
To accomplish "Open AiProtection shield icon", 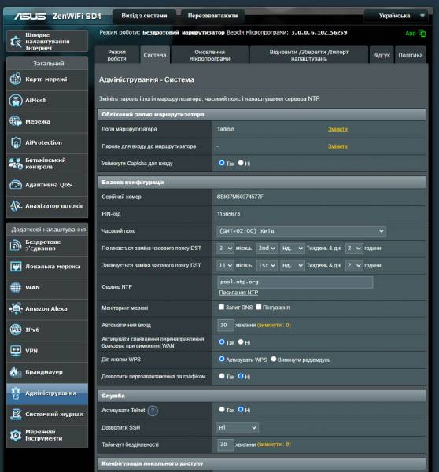I will click(16, 142).
